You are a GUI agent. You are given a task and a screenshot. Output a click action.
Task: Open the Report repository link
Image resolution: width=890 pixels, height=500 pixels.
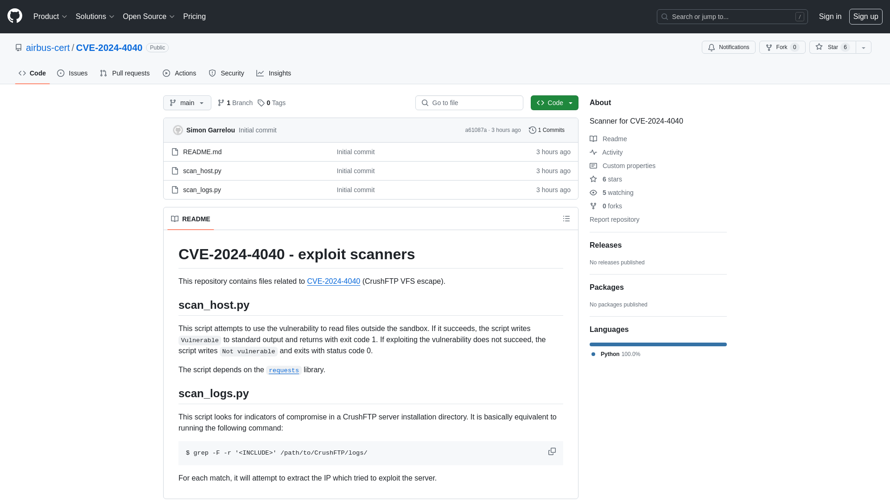pyautogui.click(x=614, y=219)
